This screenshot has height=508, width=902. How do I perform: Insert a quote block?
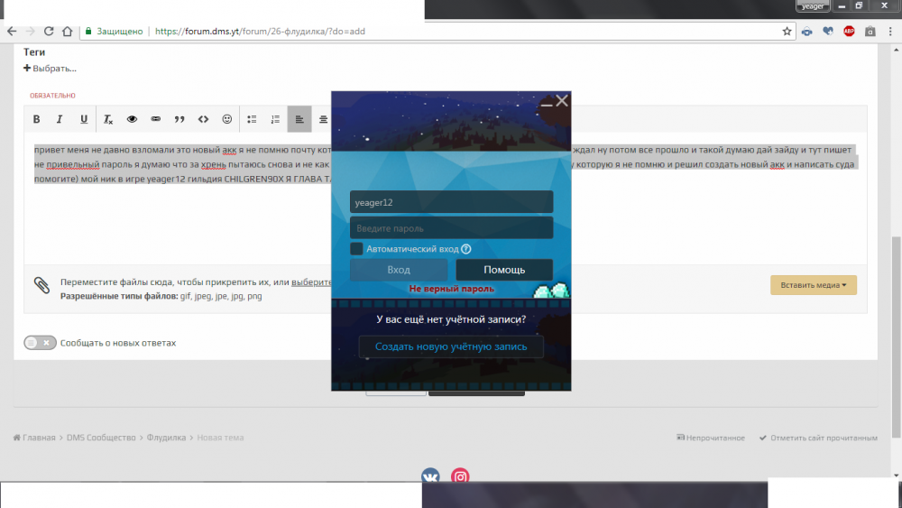tap(179, 119)
